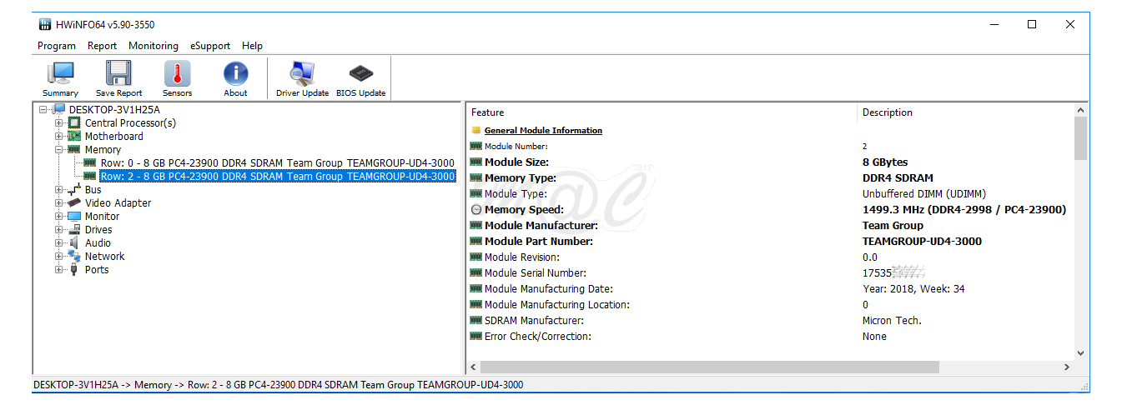The width and height of the screenshot is (1122, 405).
Task: Expand the Drives tree node
Action: click(x=59, y=229)
